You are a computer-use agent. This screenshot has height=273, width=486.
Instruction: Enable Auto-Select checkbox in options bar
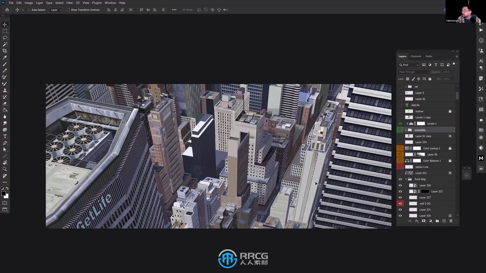click(29, 10)
